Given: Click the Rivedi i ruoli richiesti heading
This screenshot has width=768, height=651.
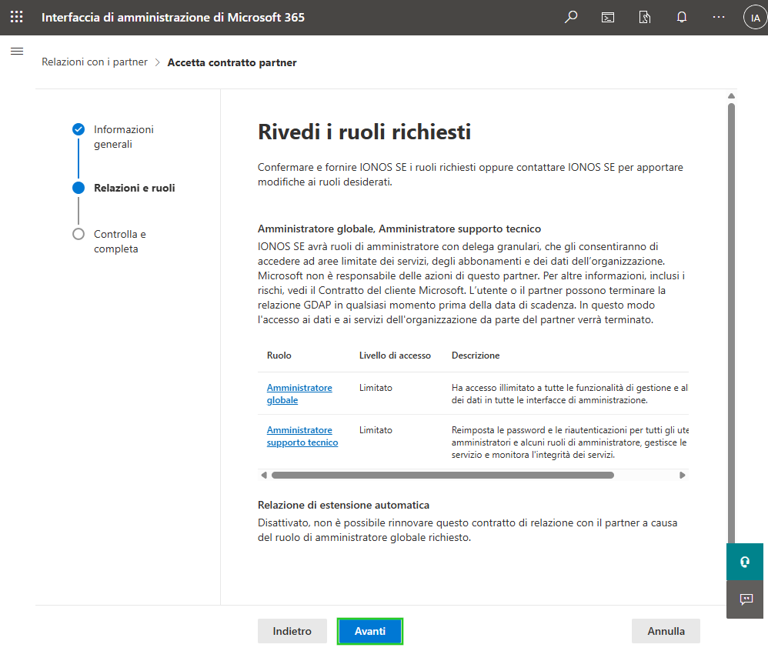Looking at the screenshot, I should [365, 132].
